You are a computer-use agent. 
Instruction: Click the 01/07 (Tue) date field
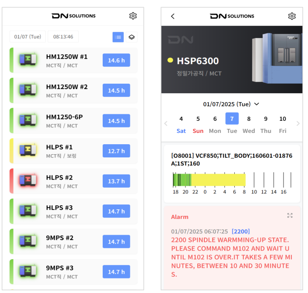tap(28, 37)
